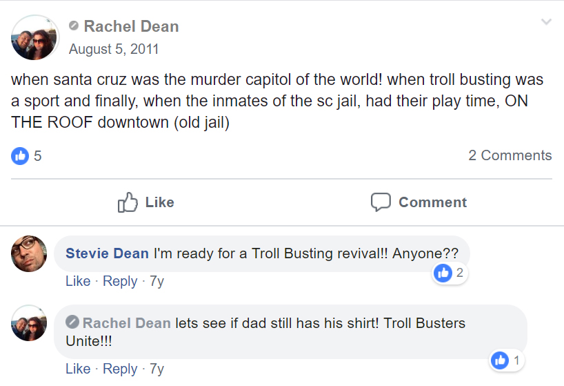Screen dimensions: 564x386
Task: Open Rachel Dean's name in comment
Action: [x=126, y=323]
